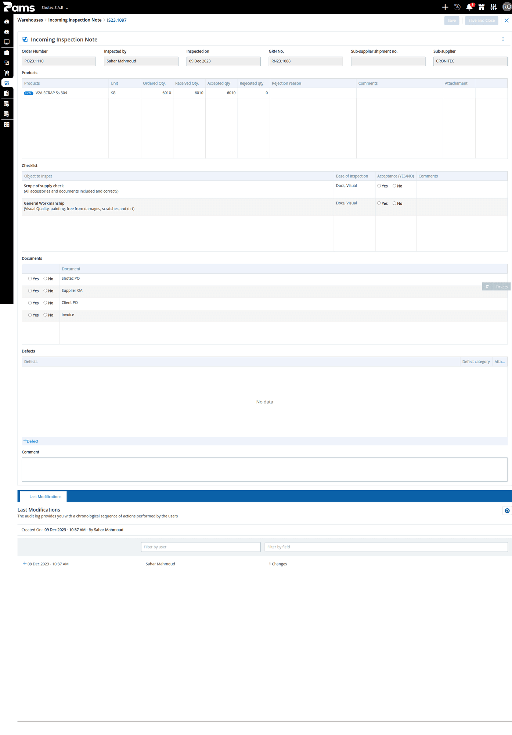Mark Shotec PO document as Yes

tap(30, 279)
